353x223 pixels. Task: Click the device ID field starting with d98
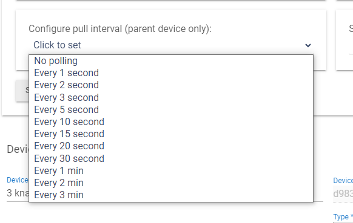(343, 193)
